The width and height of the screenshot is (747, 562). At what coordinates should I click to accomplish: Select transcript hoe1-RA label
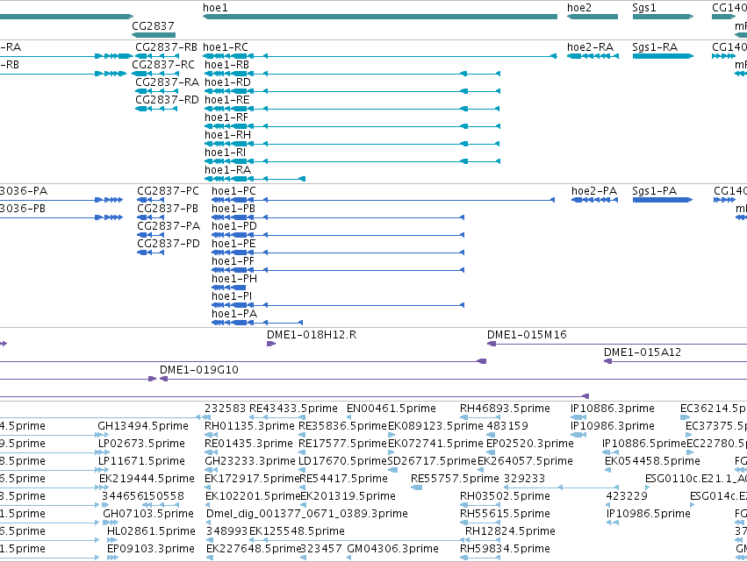point(227,170)
